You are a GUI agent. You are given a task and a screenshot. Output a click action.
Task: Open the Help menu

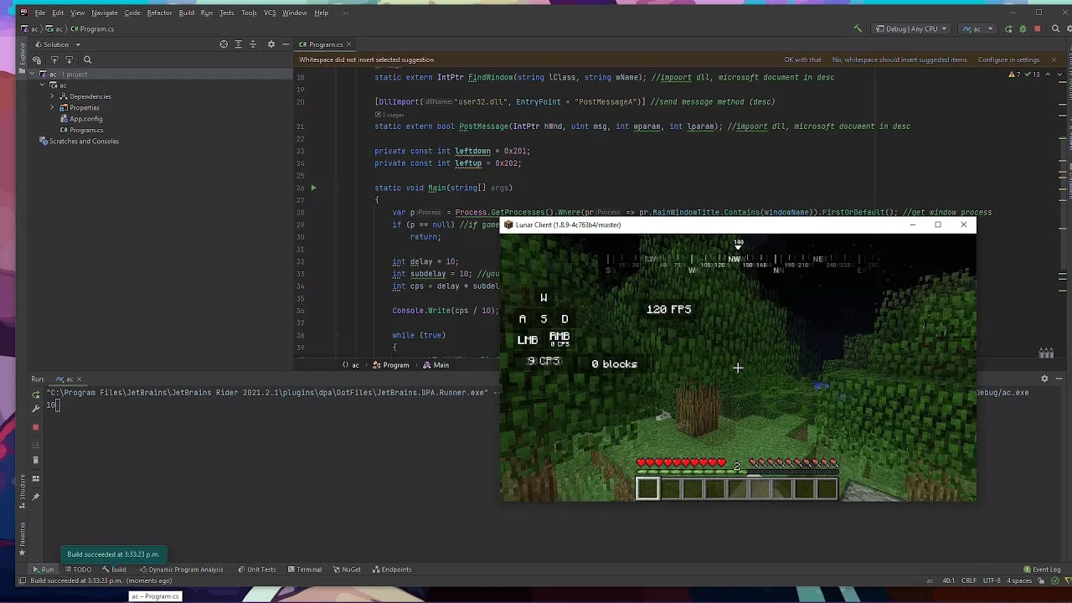coord(321,13)
